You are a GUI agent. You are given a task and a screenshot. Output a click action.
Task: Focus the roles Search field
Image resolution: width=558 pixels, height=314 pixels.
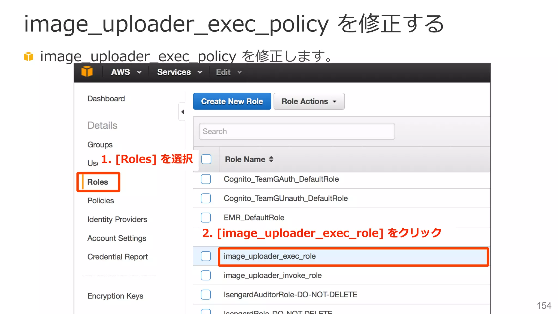(297, 131)
